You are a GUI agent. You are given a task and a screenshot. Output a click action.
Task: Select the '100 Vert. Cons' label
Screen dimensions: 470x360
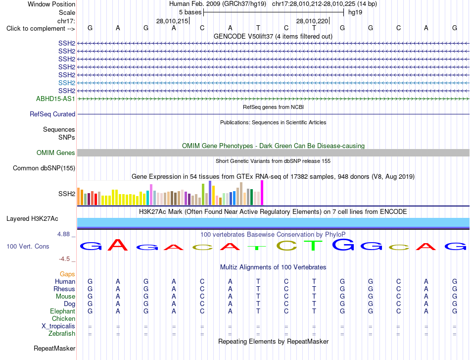tap(28, 246)
